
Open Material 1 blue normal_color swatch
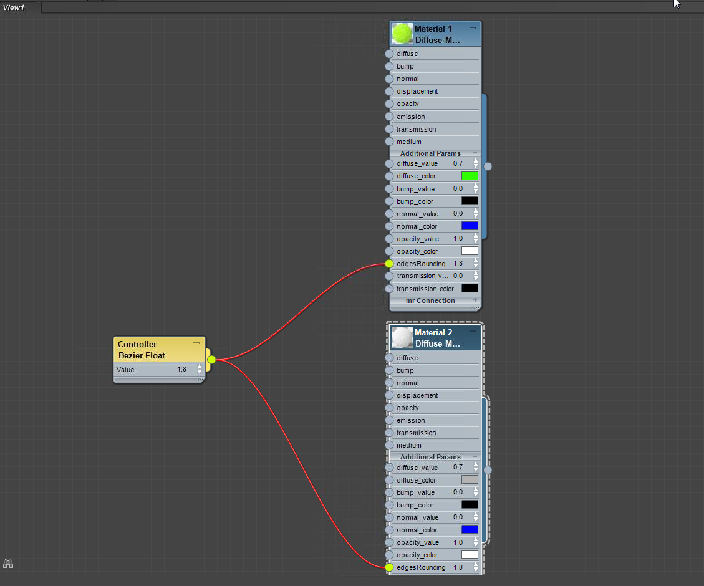coord(470,226)
